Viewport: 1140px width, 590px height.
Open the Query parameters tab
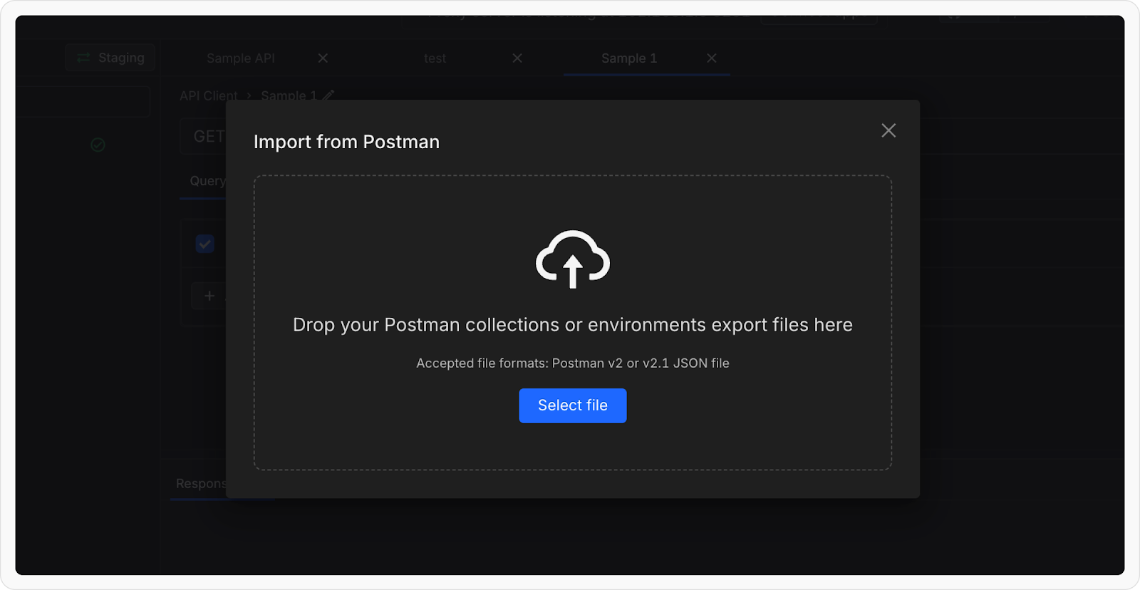coord(207,181)
